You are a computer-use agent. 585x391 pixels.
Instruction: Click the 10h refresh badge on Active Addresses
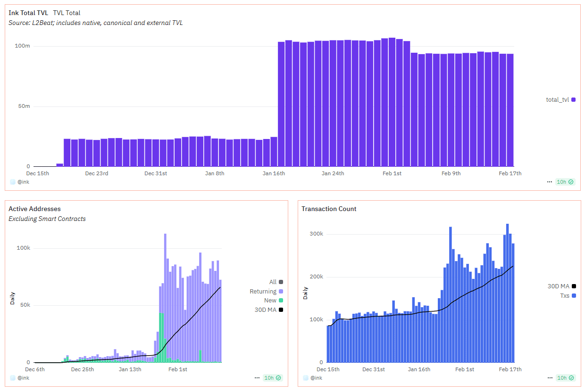272,378
